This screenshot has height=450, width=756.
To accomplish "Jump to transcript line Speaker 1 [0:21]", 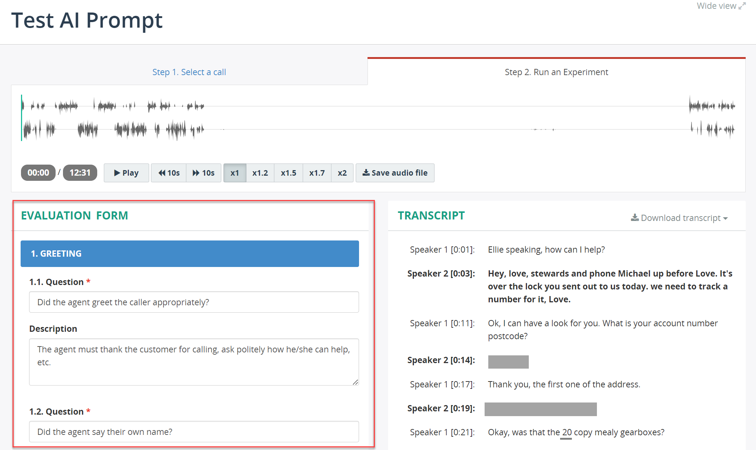I will [442, 432].
